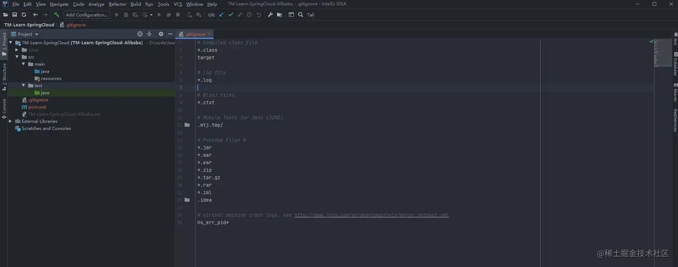Image resolution: width=678 pixels, height=267 pixels.
Task: Click the green inspection checkmark in editor
Action: click(x=652, y=41)
